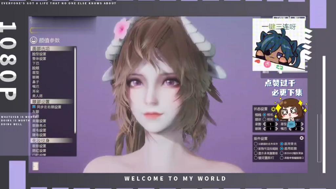
Task: Decrease the 眼睛 state value
Action: coord(264,129)
